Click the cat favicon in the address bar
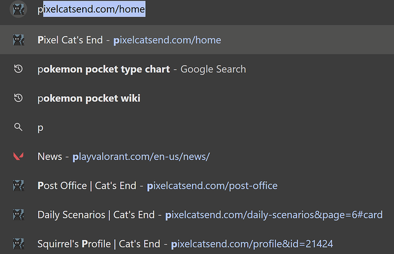This screenshot has width=394, height=254. tap(18, 10)
